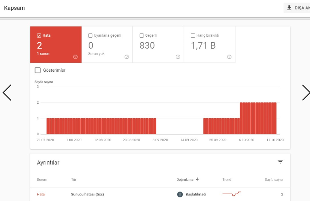
Task: Open the Sunucu hatası (5xx) row
Action: pyautogui.click(x=160, y=194)
